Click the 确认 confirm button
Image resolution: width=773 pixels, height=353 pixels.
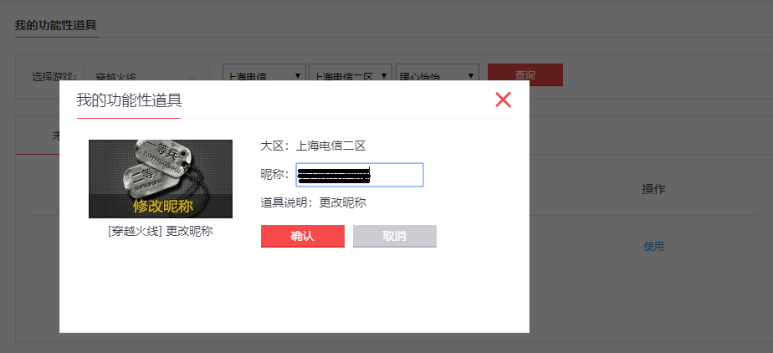(303, 236)
